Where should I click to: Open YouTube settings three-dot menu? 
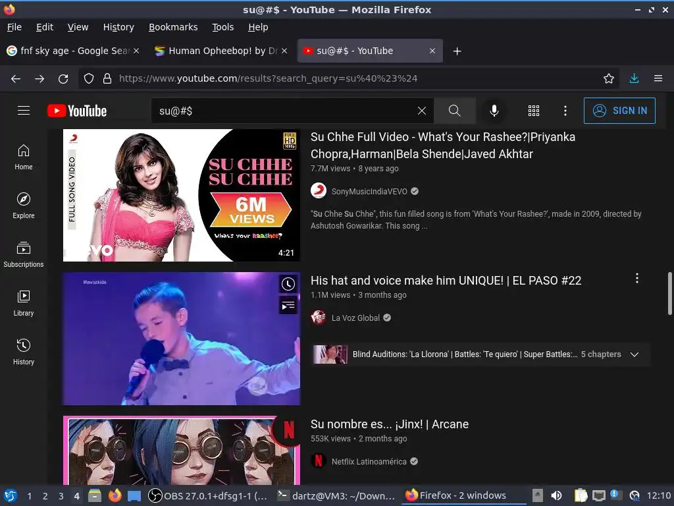pyautogui.click(x=565, y=111)
